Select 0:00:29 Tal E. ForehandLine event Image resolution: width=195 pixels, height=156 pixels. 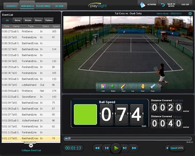[x=31, y=37]
